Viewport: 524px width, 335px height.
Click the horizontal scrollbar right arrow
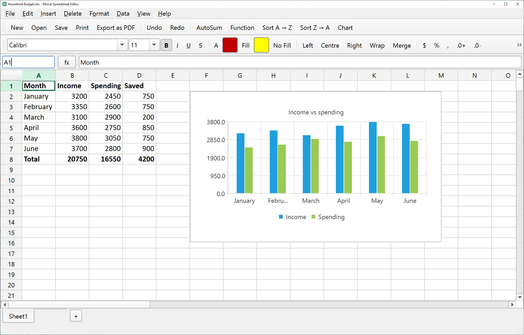point(512,305)
